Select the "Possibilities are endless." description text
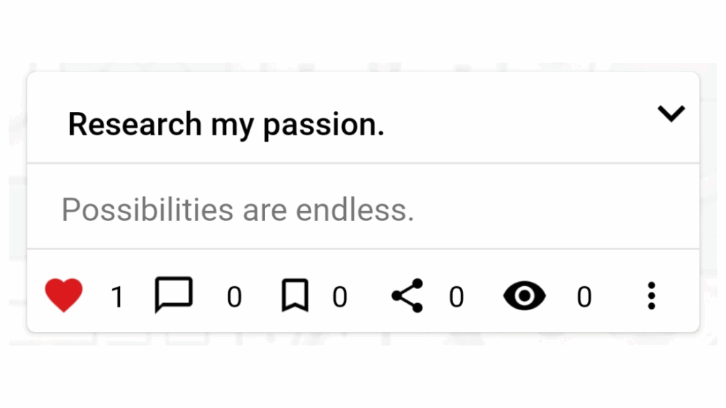The width and height of the screenshot is (726, 408). [x=238, y=210]
